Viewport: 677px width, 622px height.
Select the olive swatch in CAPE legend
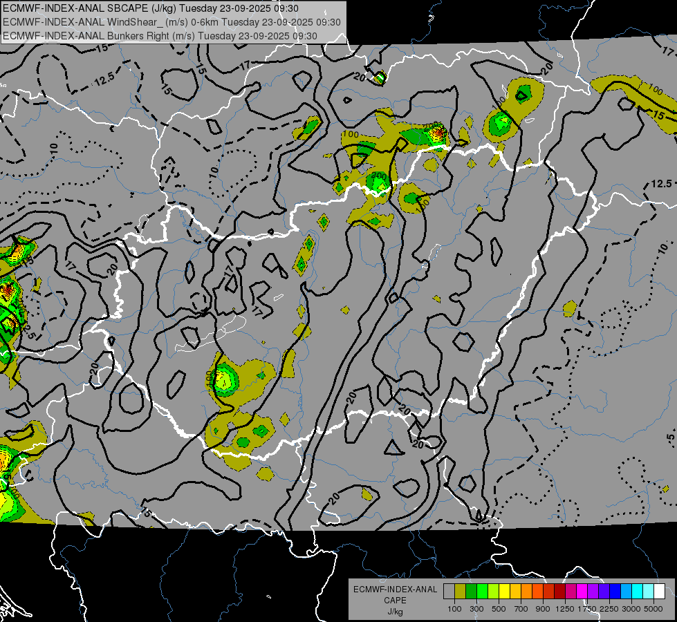tap(461, 592)
